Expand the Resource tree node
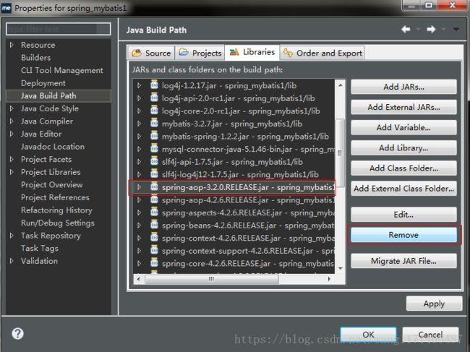Viewport: 470px width, 352px height. pyautogui.click(x=12, y=45)
